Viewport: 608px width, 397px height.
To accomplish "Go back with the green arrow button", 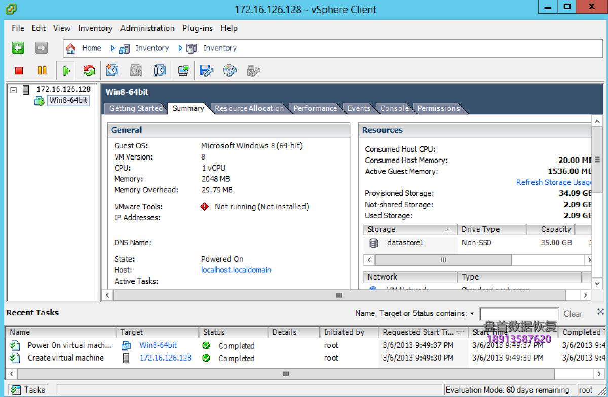I will pyautogui.click(x=18, y=48).
